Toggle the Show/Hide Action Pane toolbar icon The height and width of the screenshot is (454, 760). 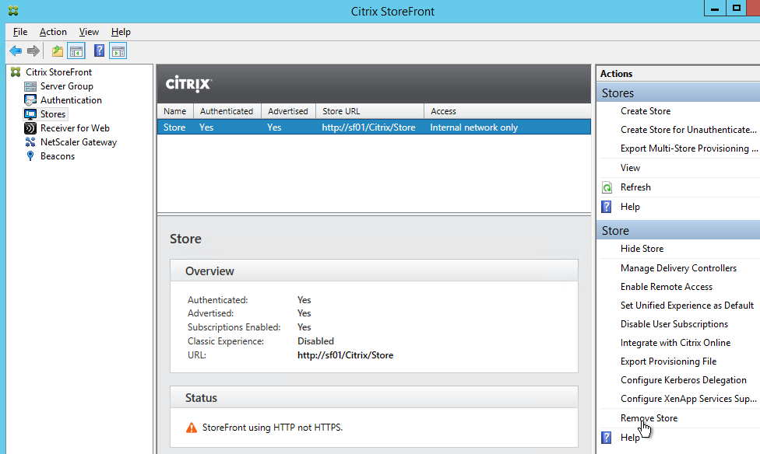tap(118, 51)
